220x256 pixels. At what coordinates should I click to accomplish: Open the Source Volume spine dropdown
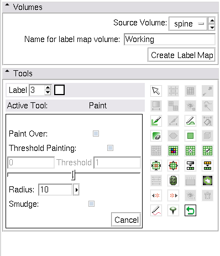click(x=188, y=24)
